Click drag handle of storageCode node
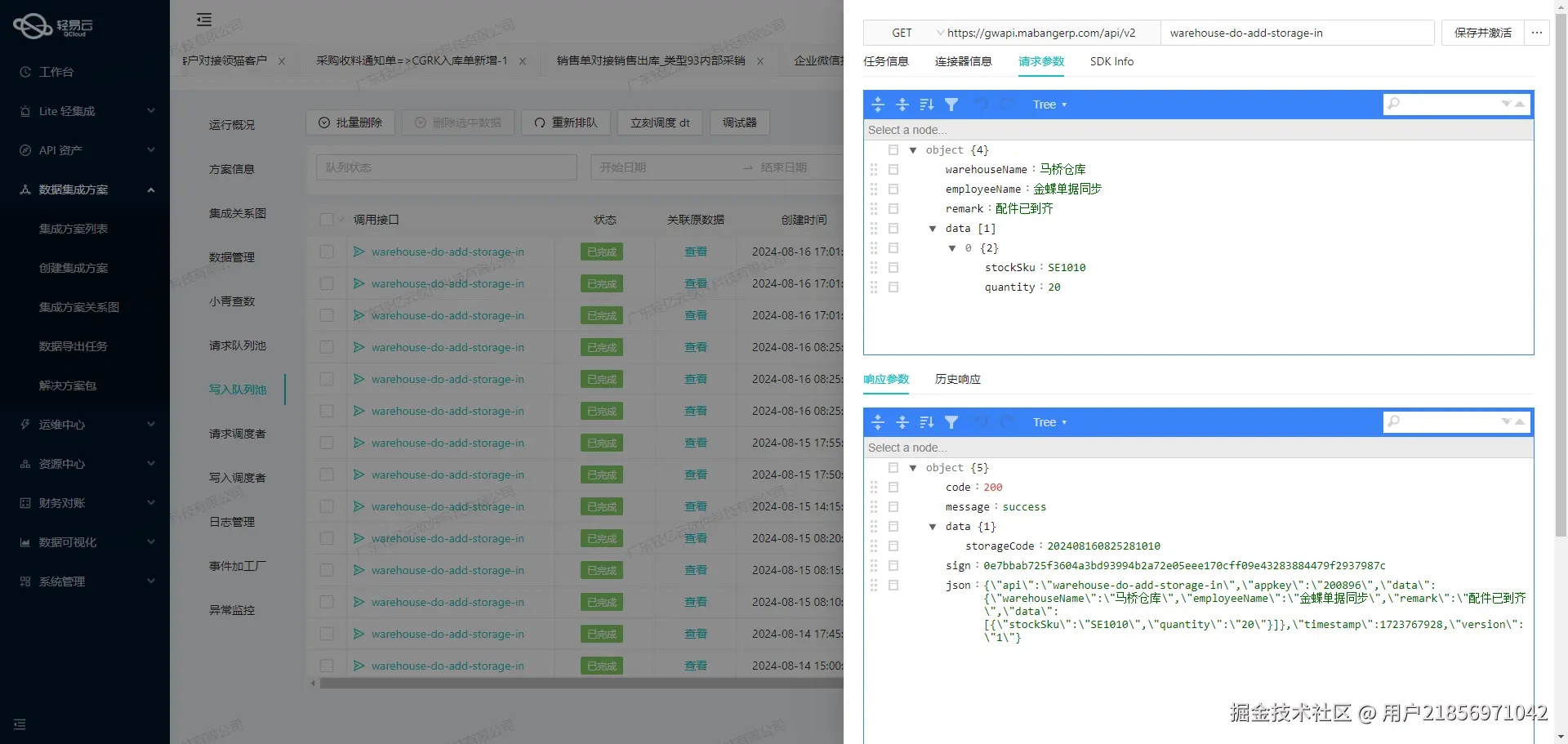The image size is (1568, 744). tap(874, 546)
